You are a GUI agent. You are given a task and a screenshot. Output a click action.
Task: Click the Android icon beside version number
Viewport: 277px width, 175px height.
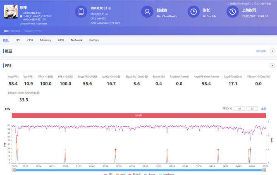point(21,16)
